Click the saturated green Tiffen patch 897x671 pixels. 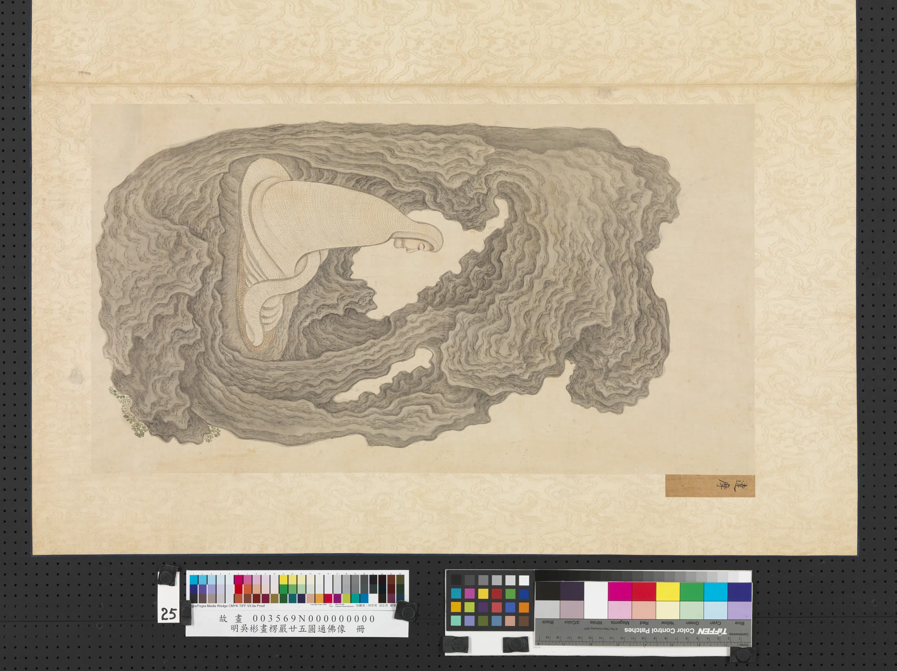pos(692,591)
